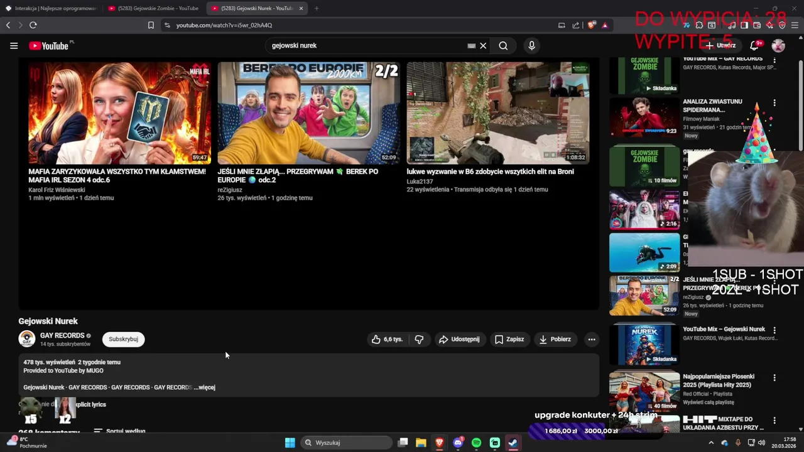Image resolution: width=804 pixels, height=452 pixels.
Task: Open Spotify from the taskbar
Action: tap(476, 443)
